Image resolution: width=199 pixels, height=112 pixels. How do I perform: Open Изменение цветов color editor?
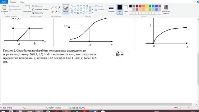166,10
